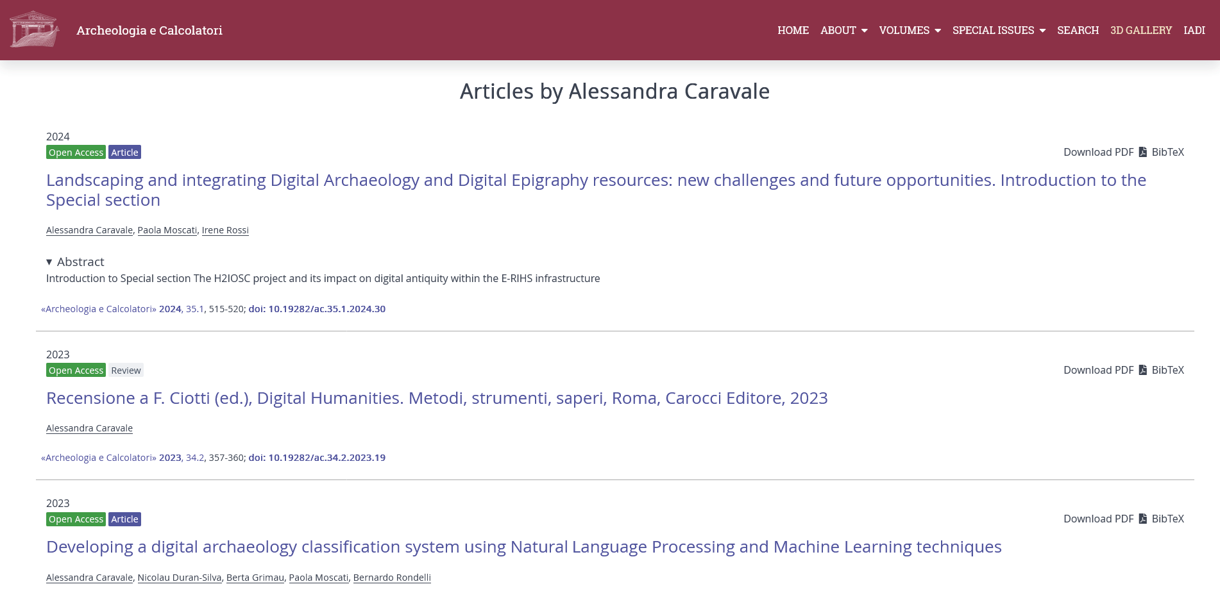Open the VOLUMES dropdown menu

[x=910, y=30]
